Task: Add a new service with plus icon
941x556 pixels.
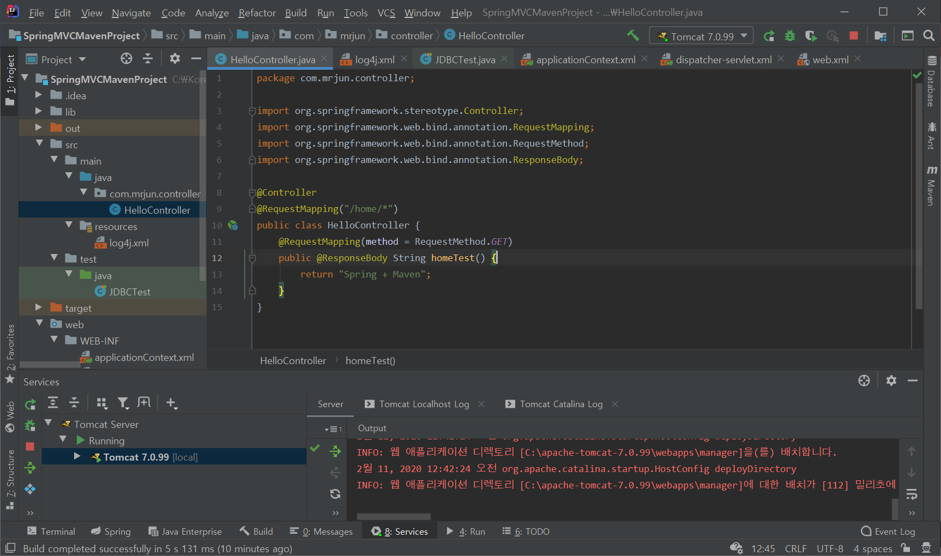Action: 171,403
